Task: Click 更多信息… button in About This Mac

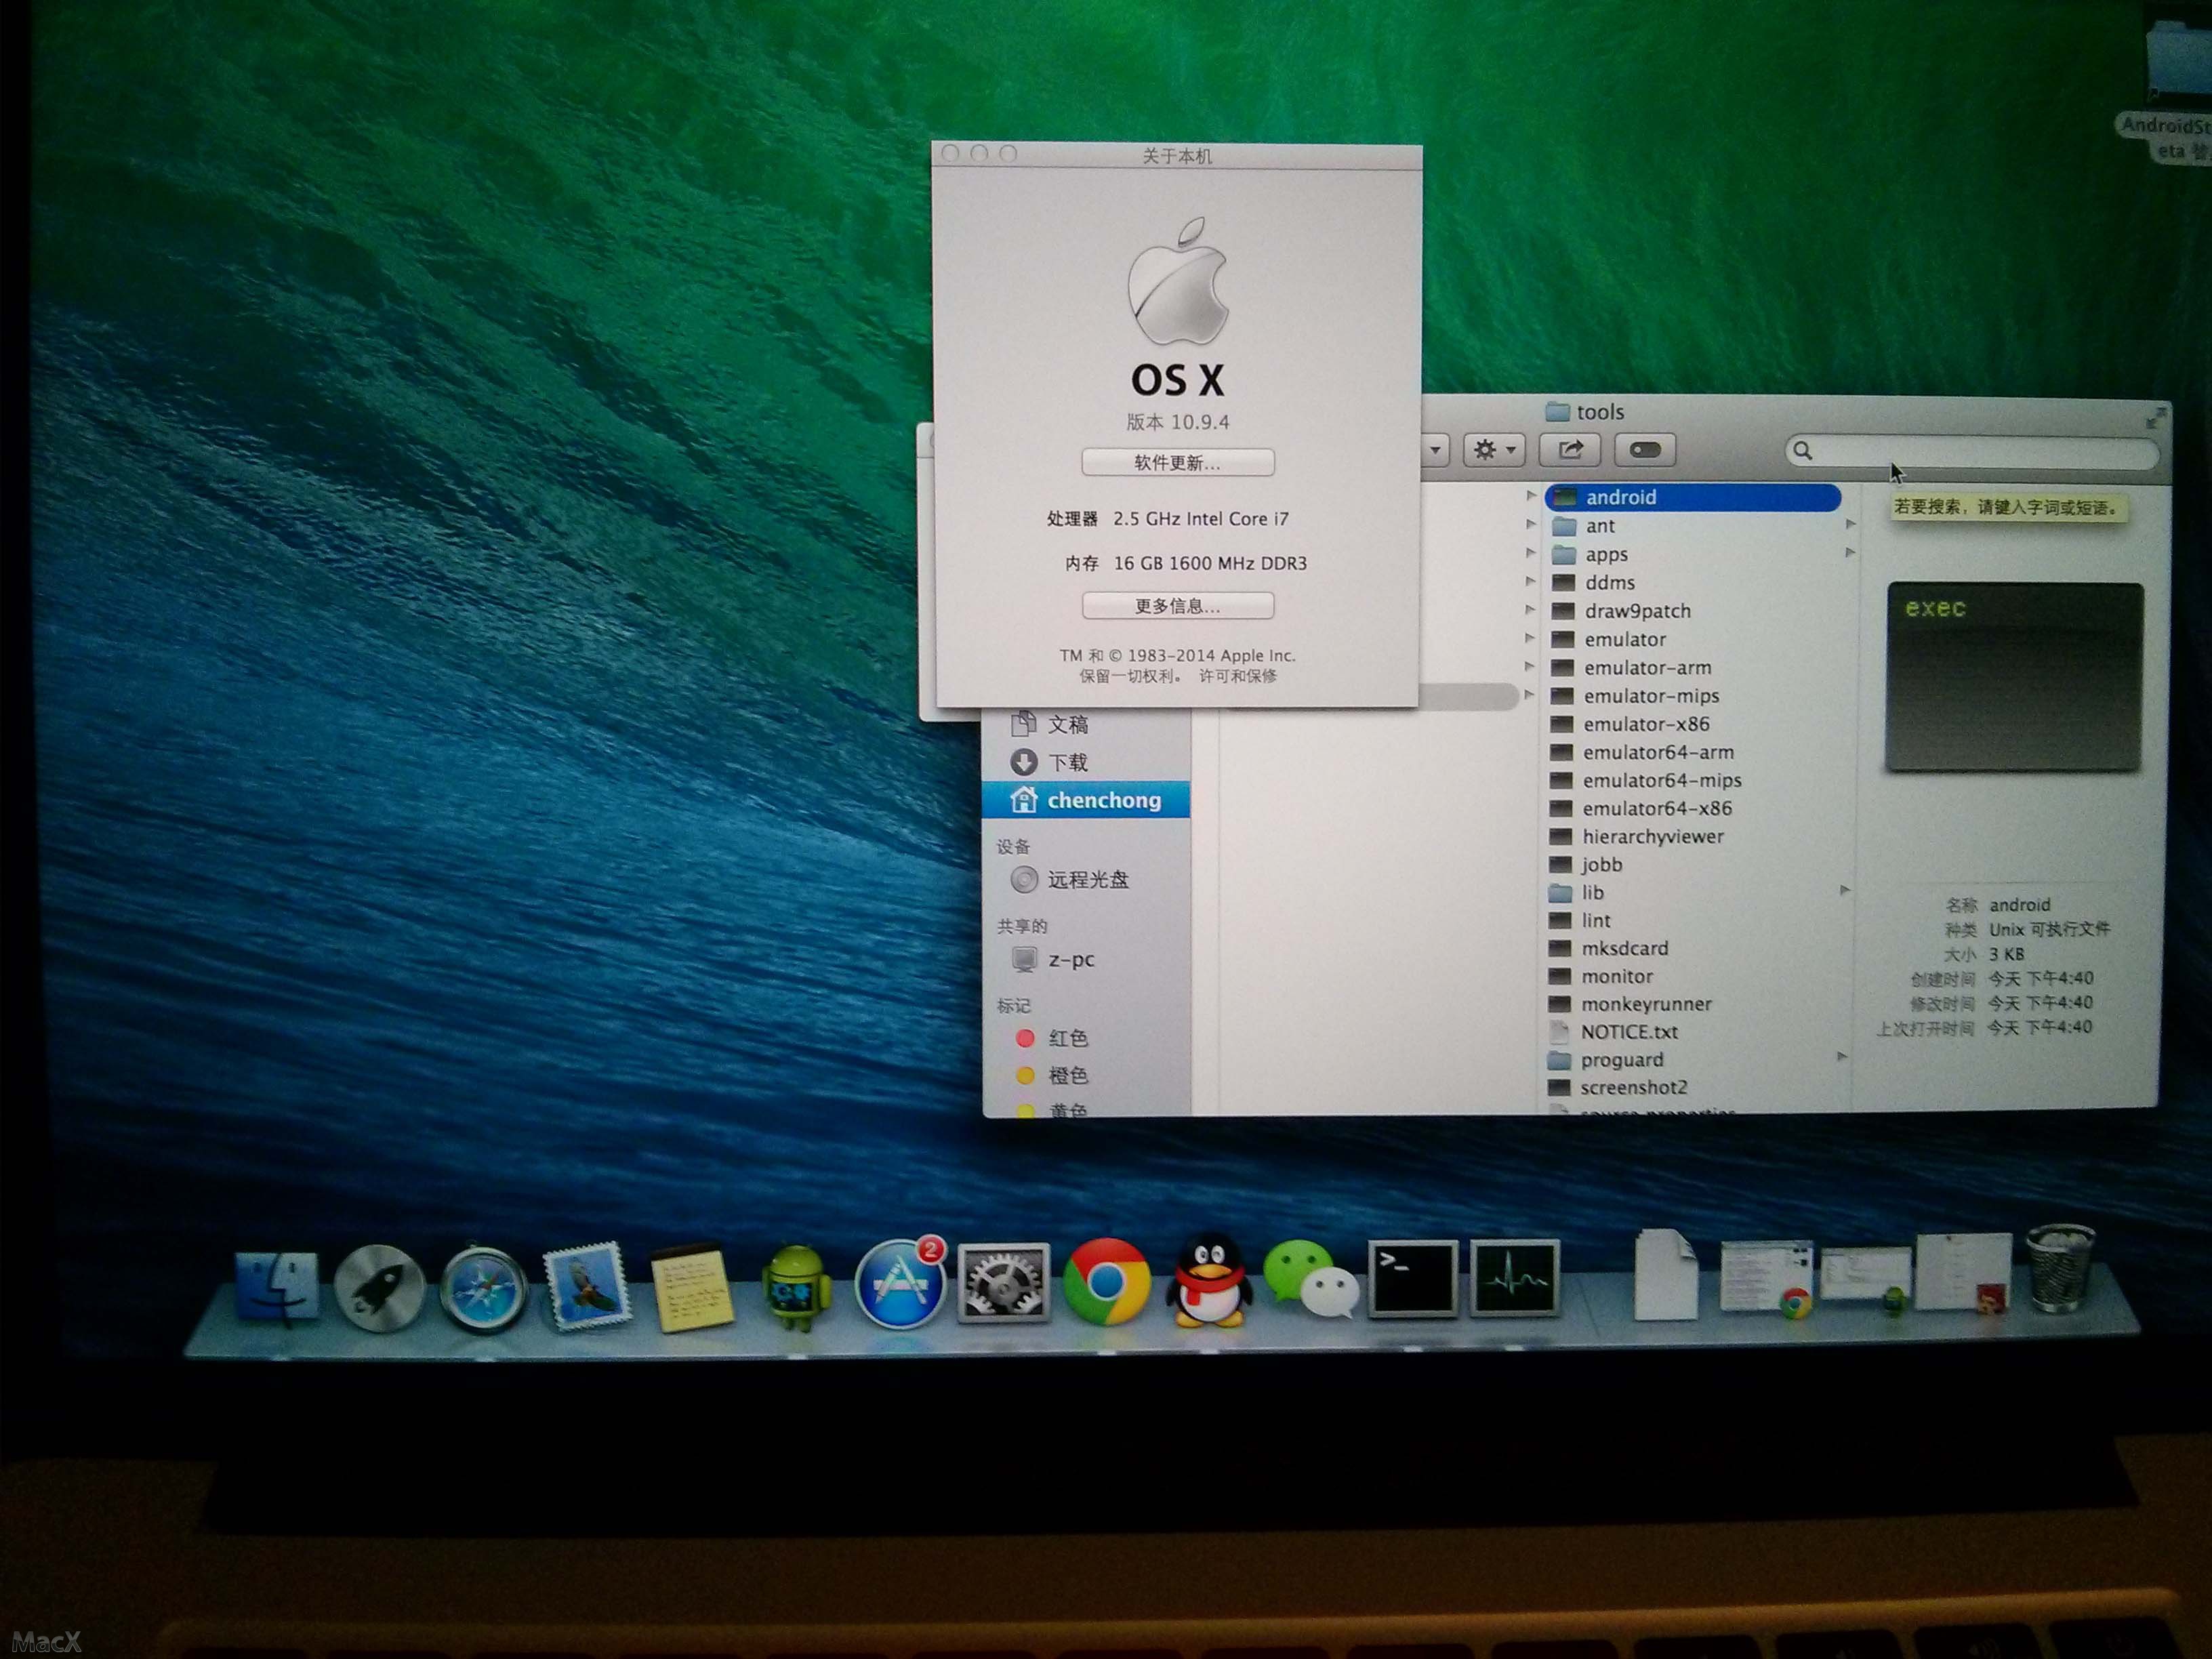Action: point(1178,606)
